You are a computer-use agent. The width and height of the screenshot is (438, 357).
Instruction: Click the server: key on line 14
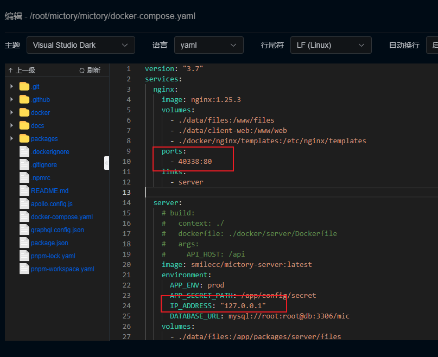pos(168,203)
